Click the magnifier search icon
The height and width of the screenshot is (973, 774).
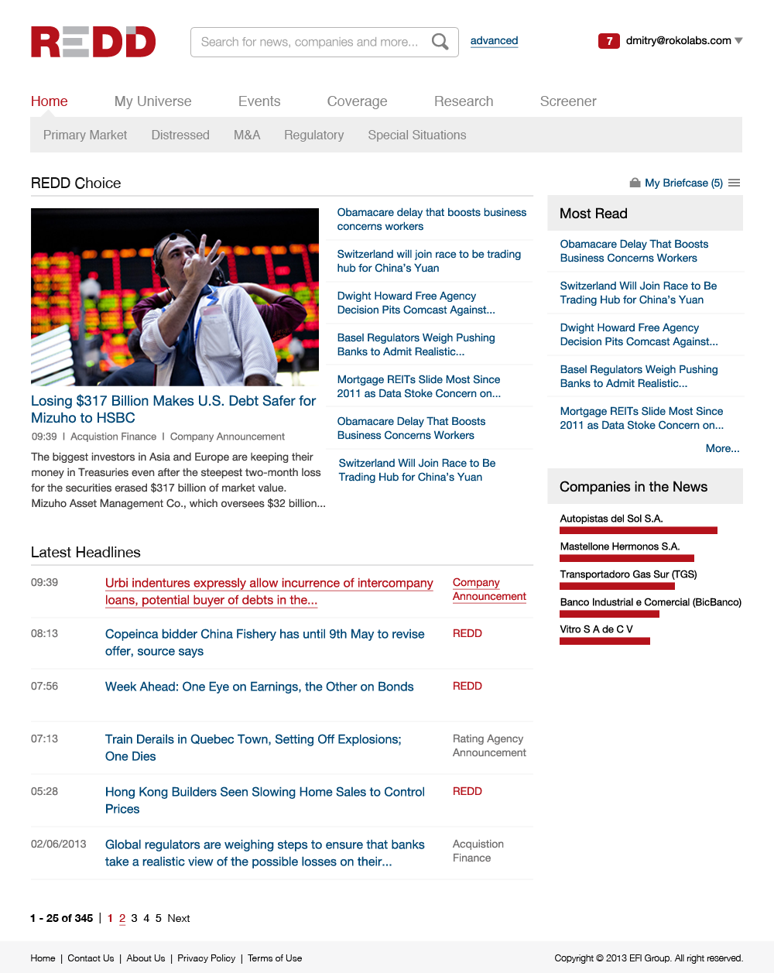point(440,42)
